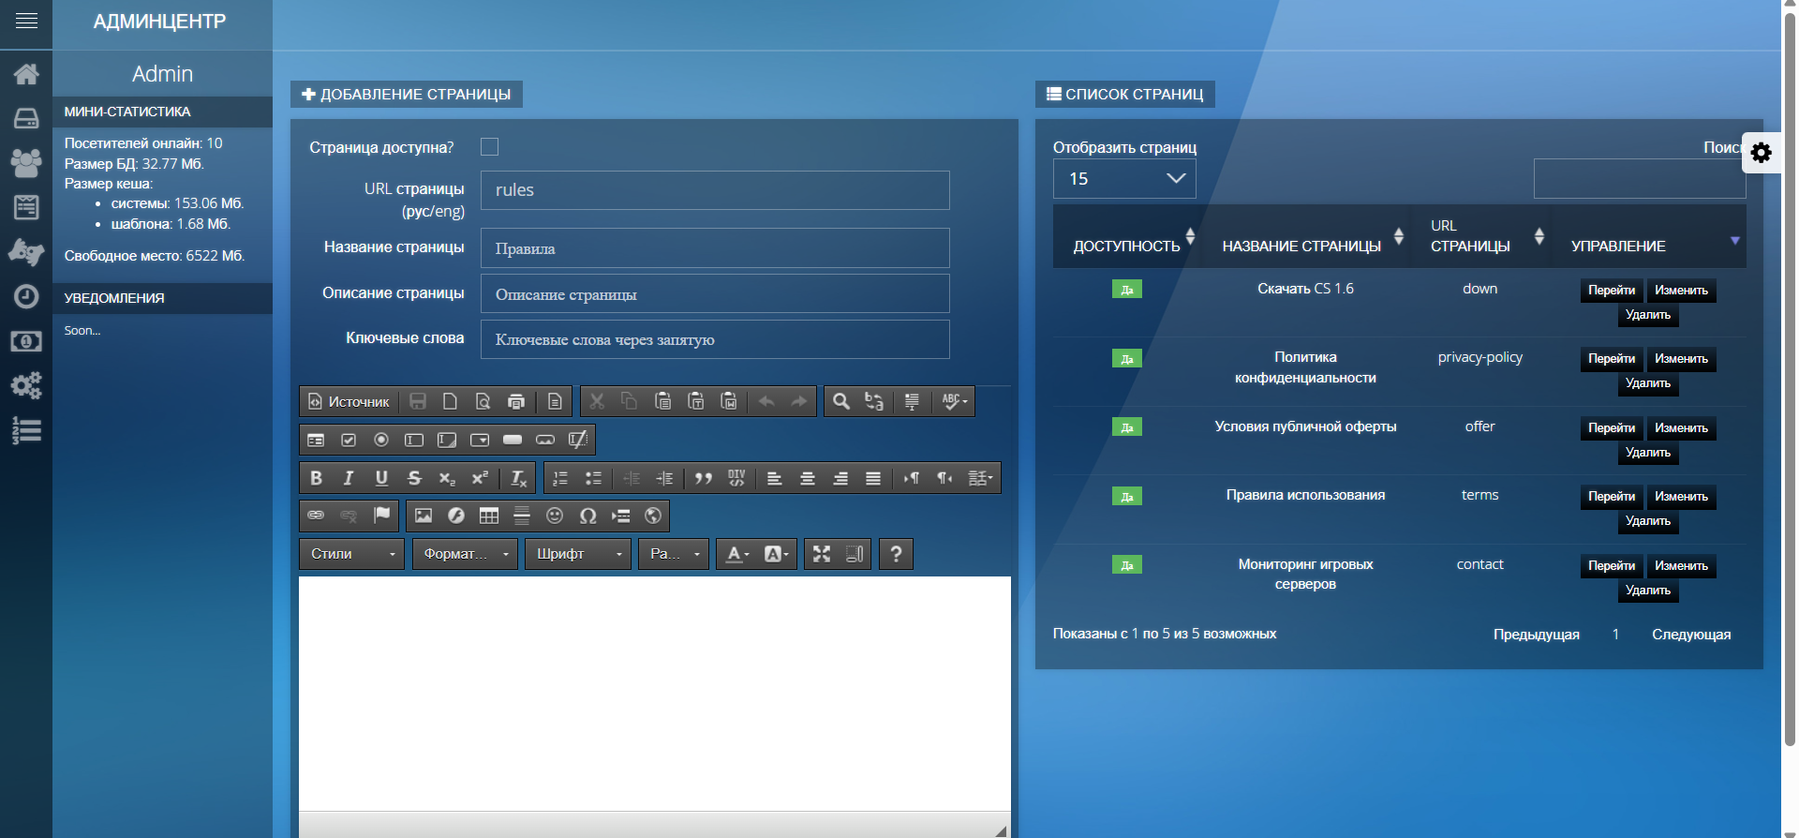Image resolution: width=1799 pixels, height=838 pixels.
Task: Tick the 'Страница доступна?' checkbox
Action: click(489, 147)
